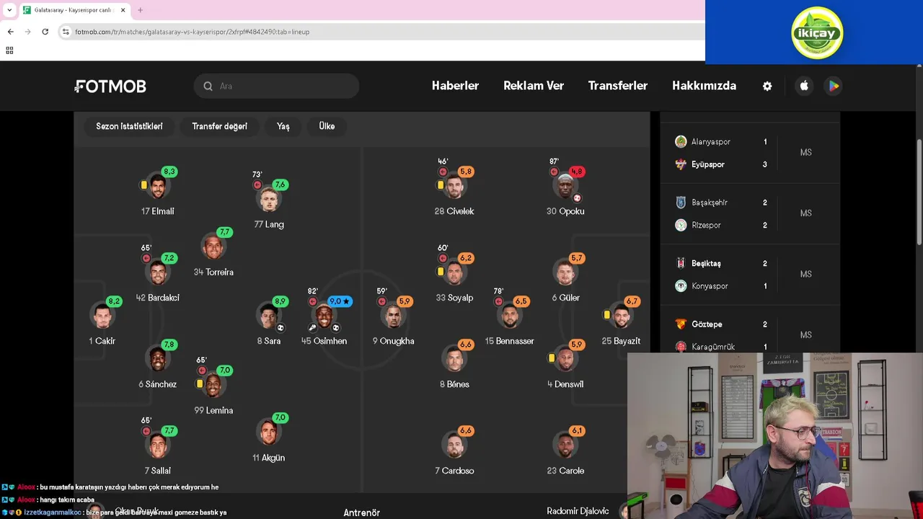Open the Hakkımızda page
923x519 pixels.
(704, 86)
